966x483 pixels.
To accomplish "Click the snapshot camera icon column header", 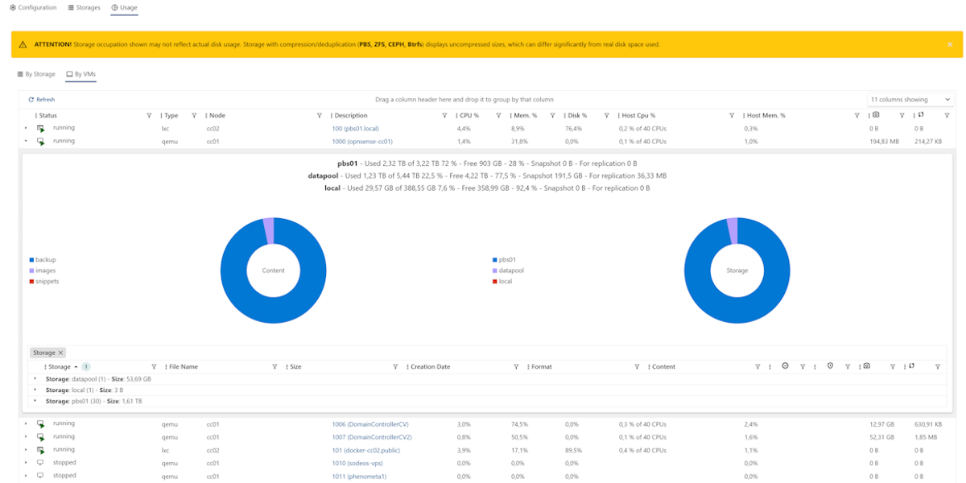I will pos(874,115).
